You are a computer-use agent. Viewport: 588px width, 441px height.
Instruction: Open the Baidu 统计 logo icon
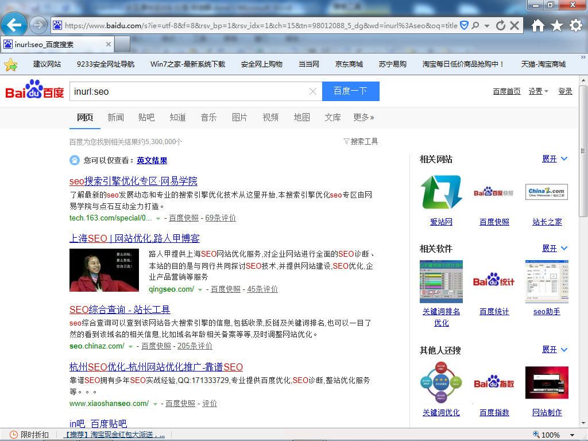tap(494, 280)
